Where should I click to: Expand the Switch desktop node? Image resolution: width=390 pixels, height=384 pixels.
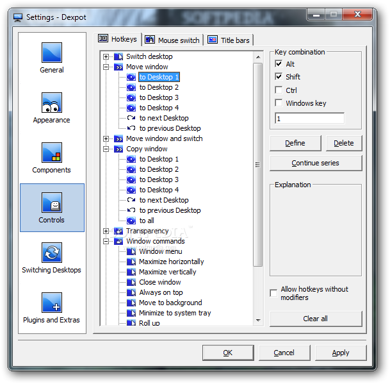106,57
